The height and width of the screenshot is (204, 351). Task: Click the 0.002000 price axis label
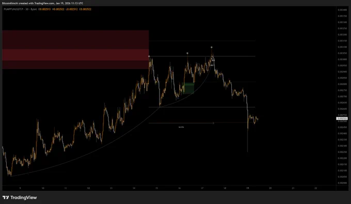[342, 183]
